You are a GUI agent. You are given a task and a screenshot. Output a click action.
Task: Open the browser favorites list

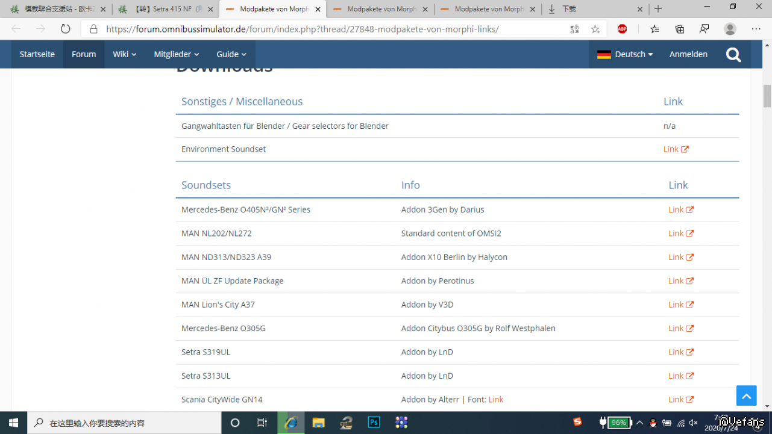(654, 29)
